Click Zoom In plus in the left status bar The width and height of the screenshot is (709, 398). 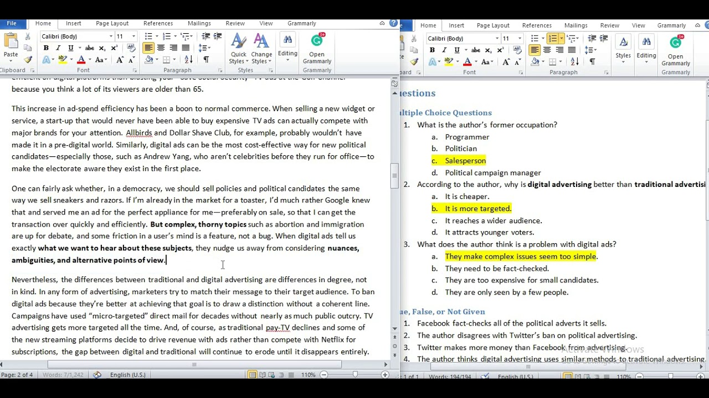[x=385, y=375]
